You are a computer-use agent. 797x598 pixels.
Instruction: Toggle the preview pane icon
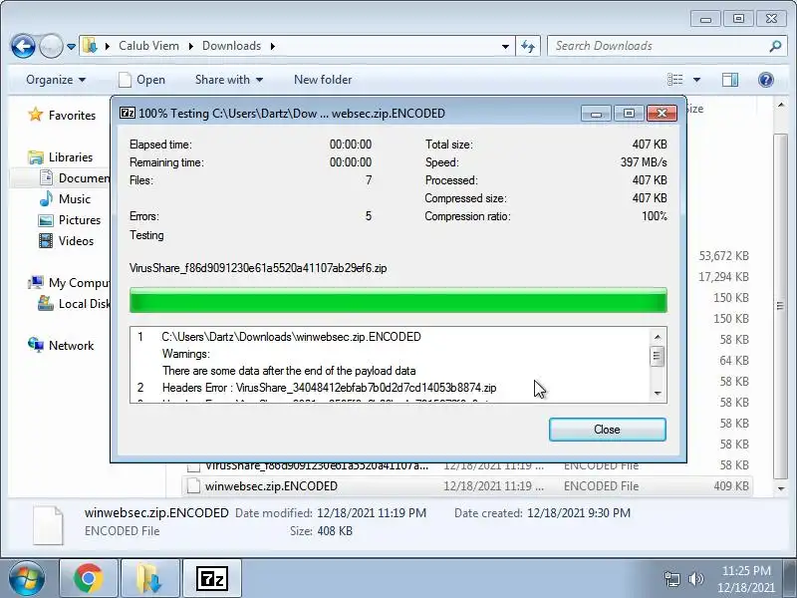(730, 80)
